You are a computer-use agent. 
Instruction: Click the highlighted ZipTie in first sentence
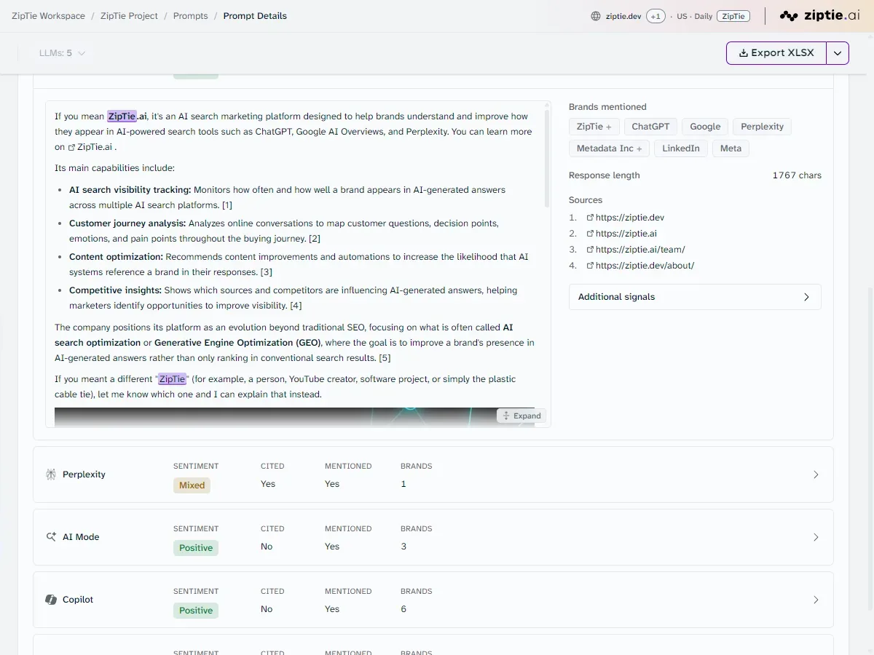(x=122, y=116)
